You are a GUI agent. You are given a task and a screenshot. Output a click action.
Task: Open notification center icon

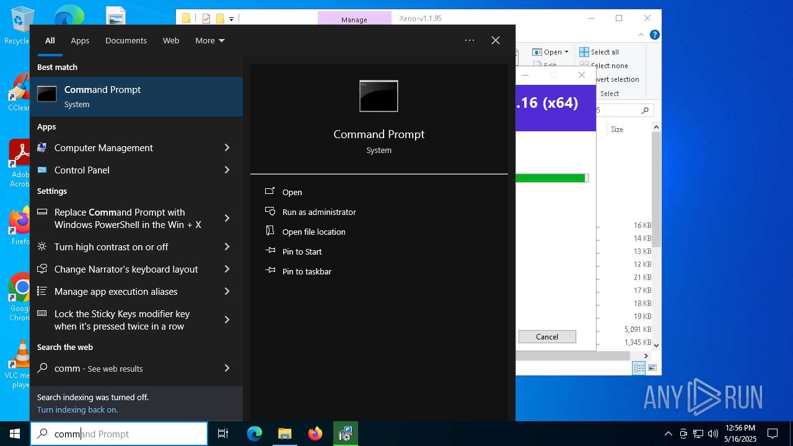coord(773,434)
